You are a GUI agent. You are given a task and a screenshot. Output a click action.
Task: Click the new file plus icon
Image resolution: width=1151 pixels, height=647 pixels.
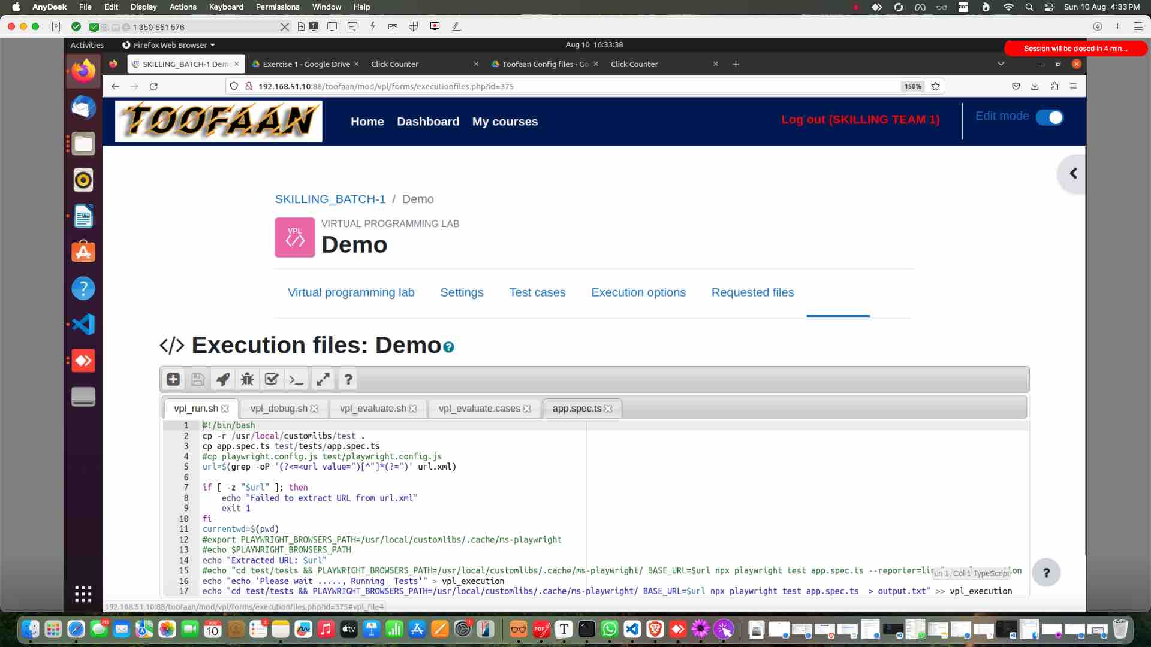coord(173,379)
